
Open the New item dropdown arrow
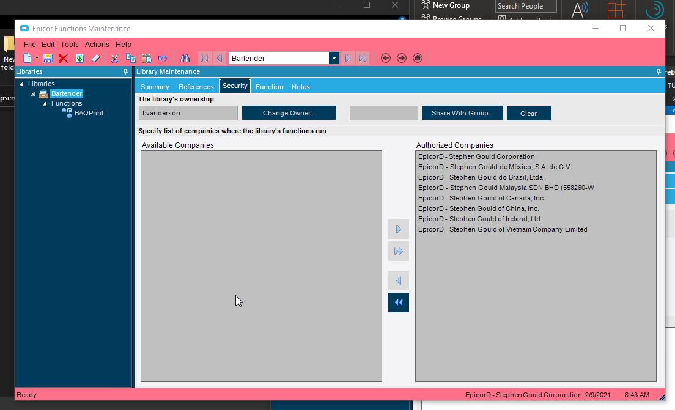point(37,58)
